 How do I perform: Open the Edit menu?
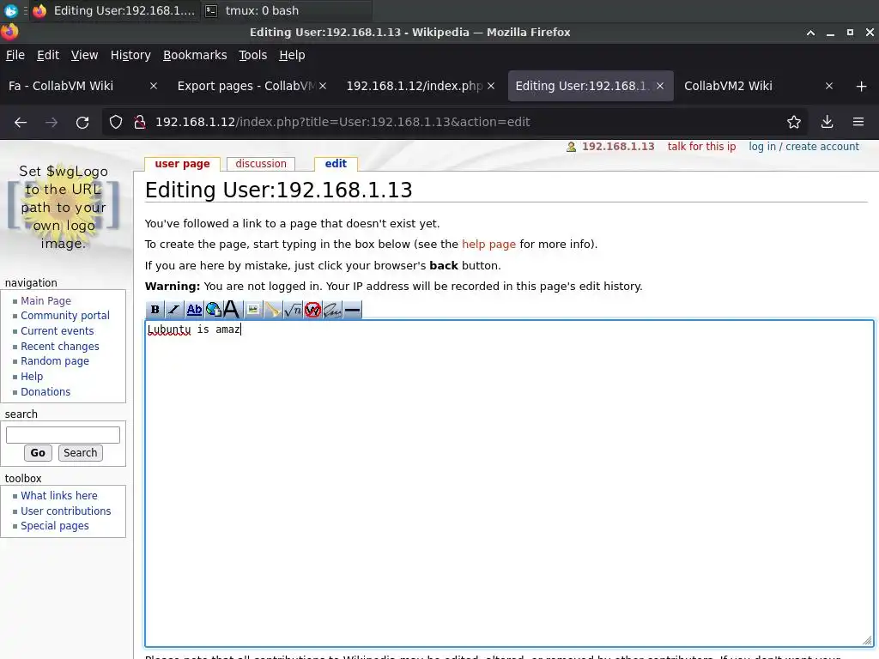point(48,55)
